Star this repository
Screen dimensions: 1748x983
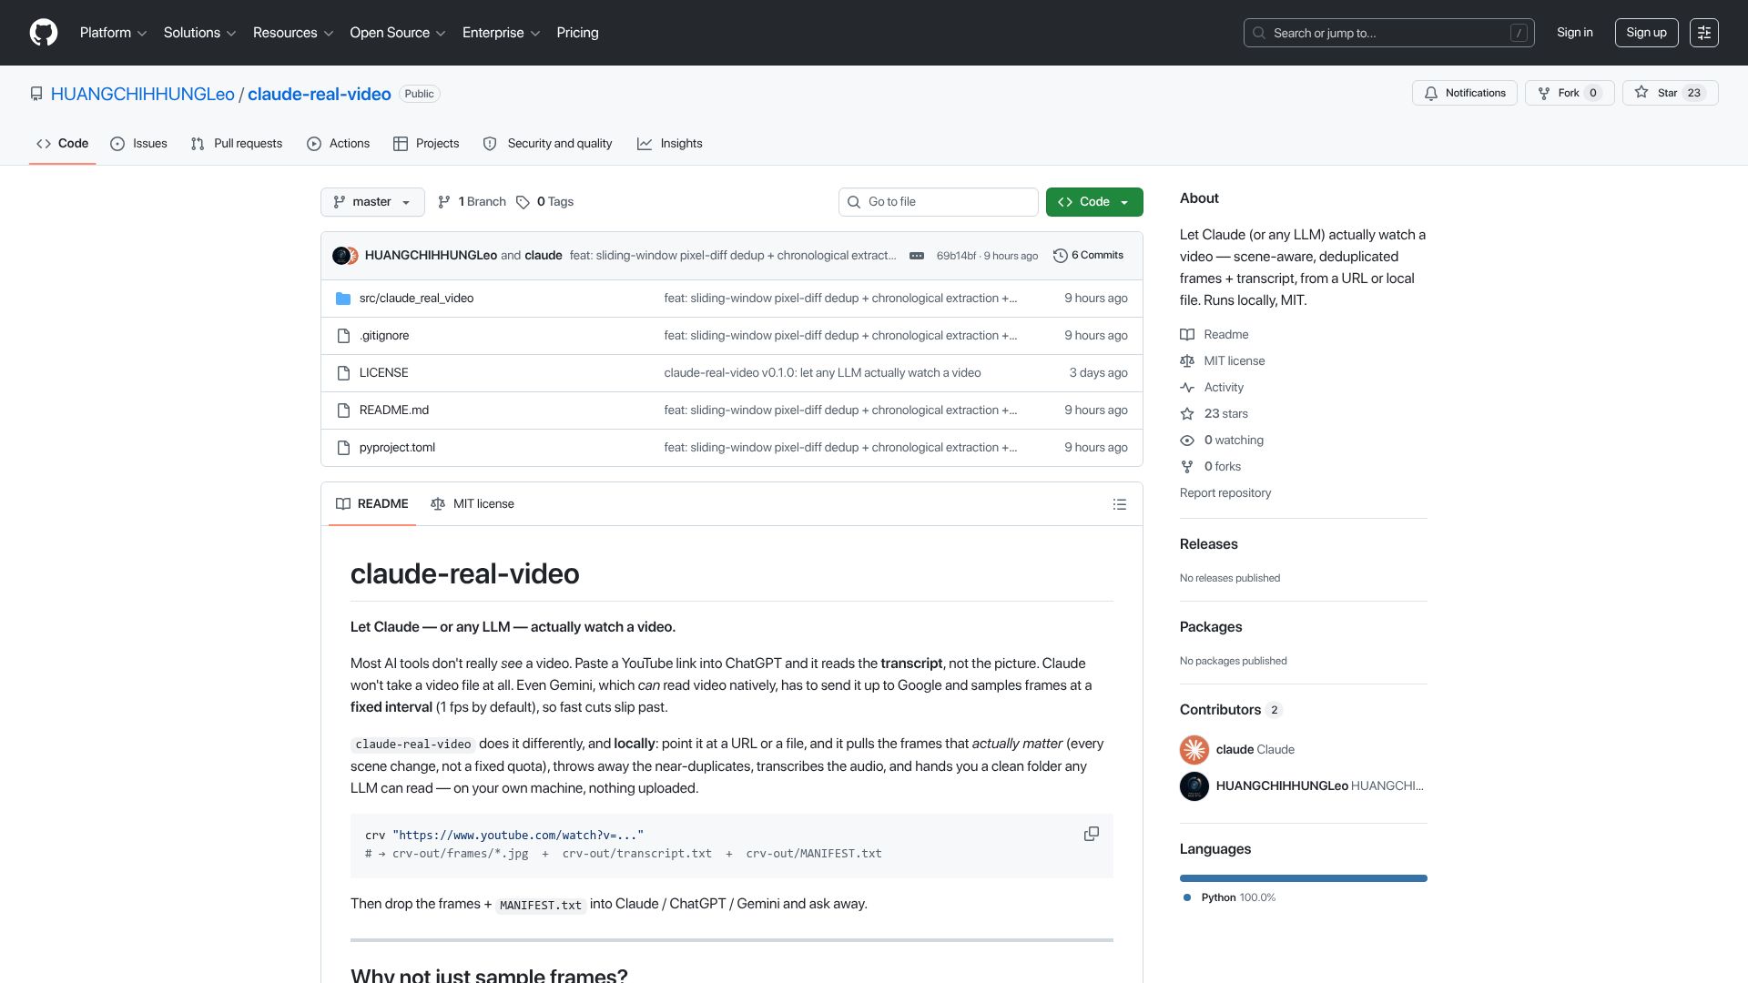(1670, 93)
